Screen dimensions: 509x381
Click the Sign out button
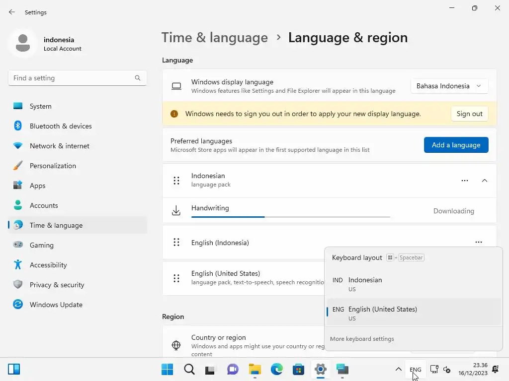click(469, 114)
